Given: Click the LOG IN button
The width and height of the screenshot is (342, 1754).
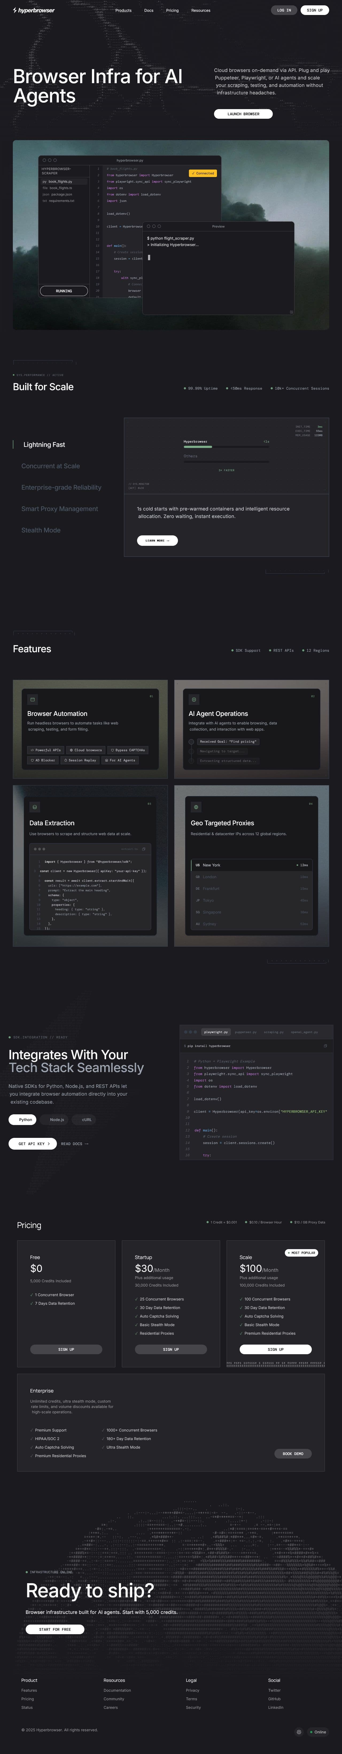Looking at the screenshot, I should (284, 10).
